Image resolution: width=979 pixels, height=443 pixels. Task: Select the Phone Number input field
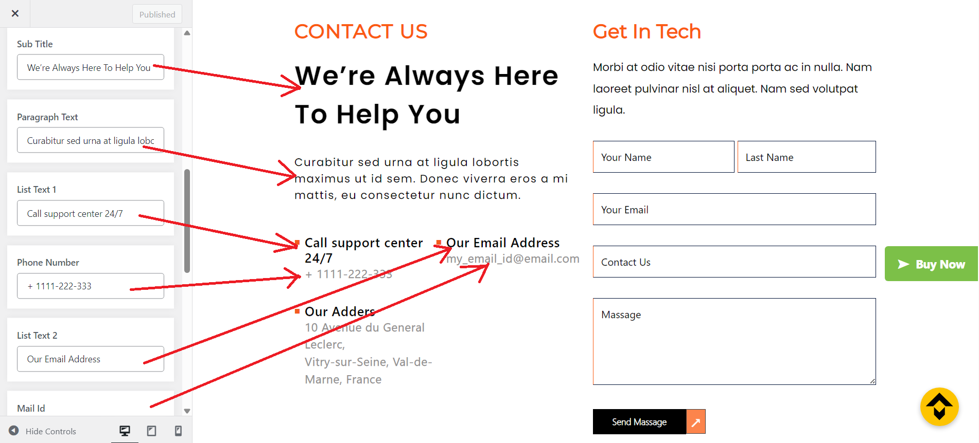coord(90,286)
